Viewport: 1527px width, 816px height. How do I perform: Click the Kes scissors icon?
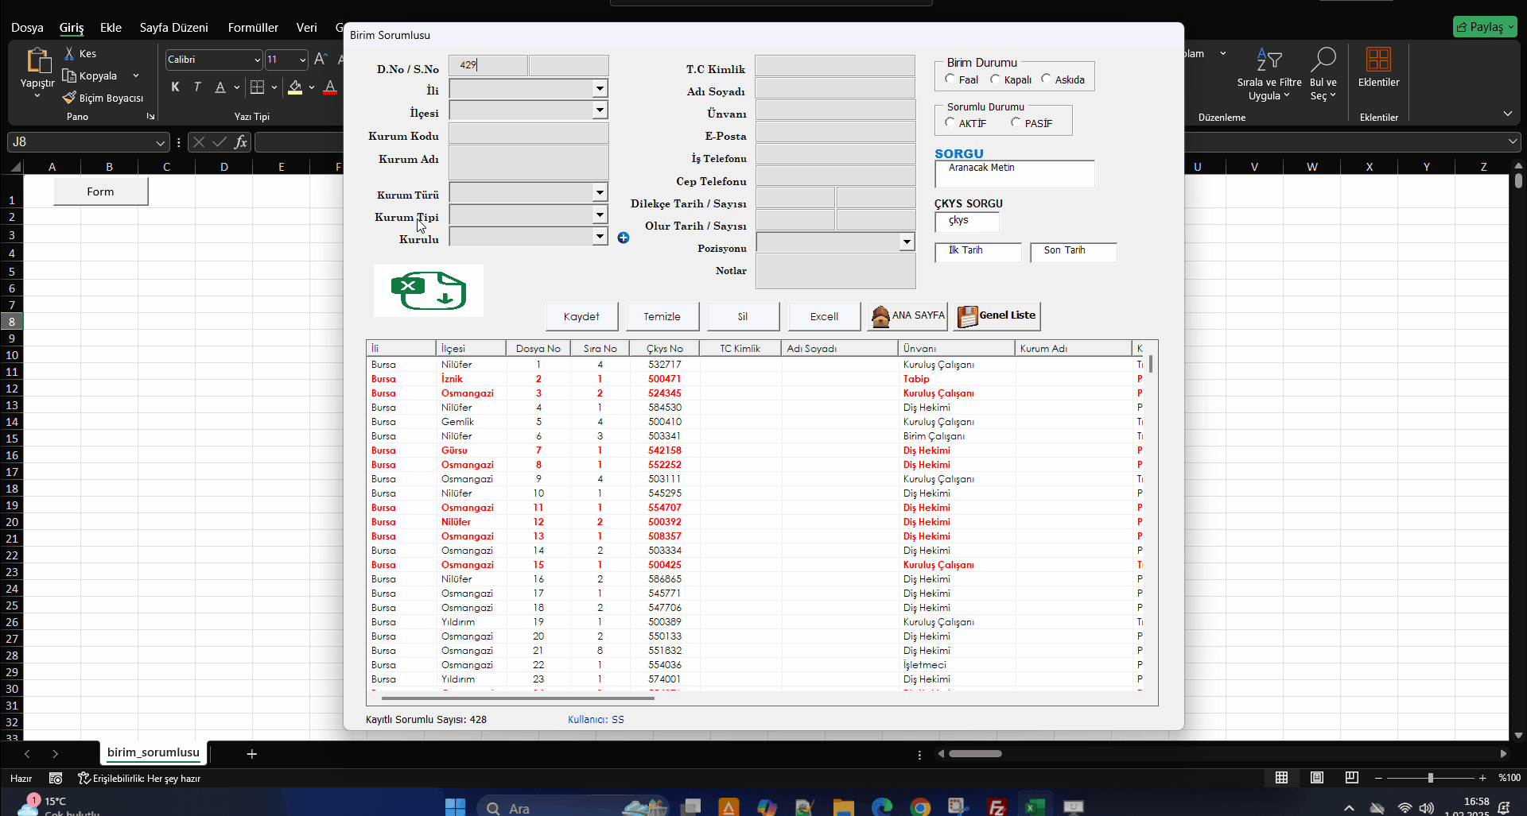[x=69, y=53]
